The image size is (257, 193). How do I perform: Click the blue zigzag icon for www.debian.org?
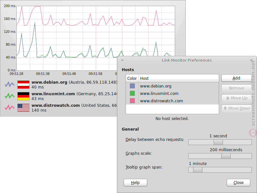pyautogui.click(x=10, y=84)
